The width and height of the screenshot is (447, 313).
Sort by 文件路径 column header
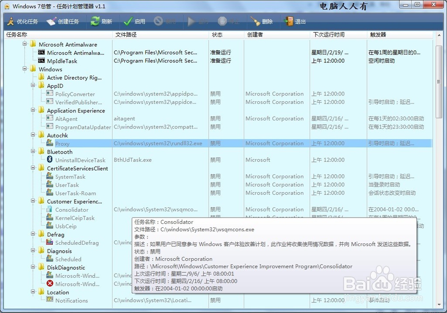pyautogui.click(x=161, y=35)
